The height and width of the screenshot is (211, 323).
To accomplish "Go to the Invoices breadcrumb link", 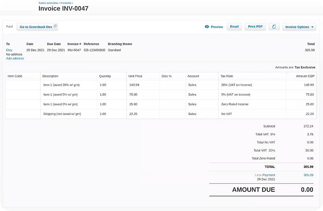I will click(66, 3).
